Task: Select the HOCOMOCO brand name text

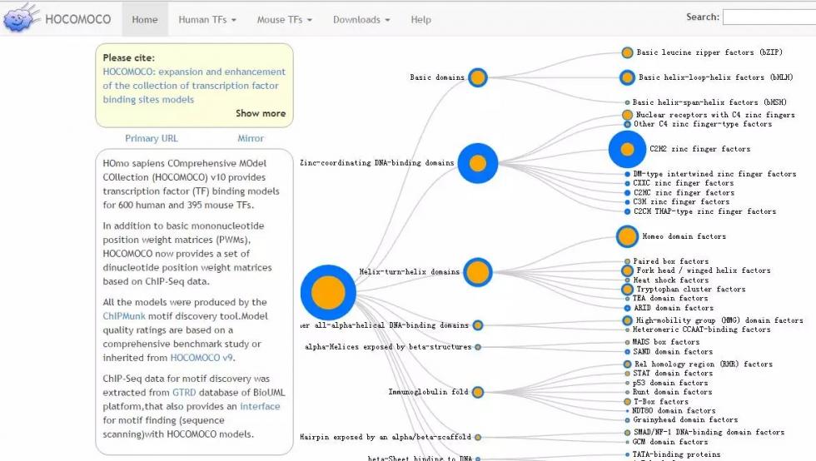Action: (78, 19)
